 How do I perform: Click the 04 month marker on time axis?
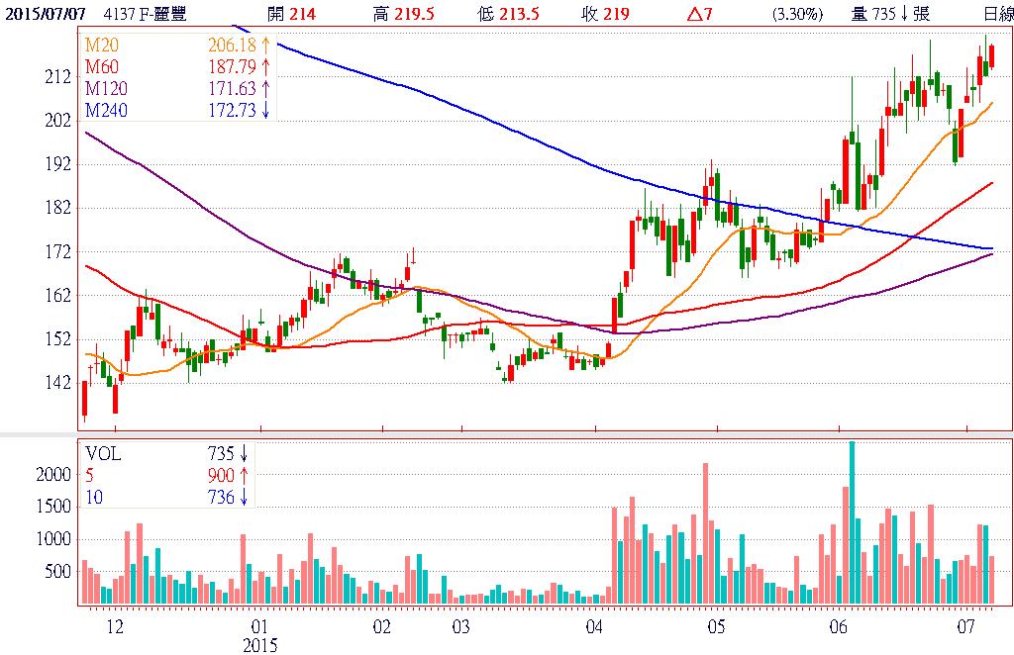pyautogui.click(x=595, y=626)
